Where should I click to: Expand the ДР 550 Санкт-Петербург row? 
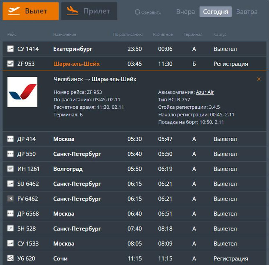(134, 153)
